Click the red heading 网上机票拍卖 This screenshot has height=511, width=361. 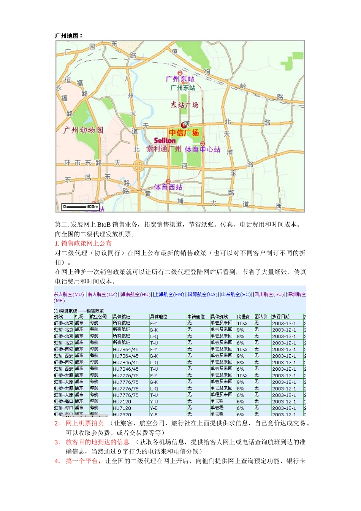[85, 423]
